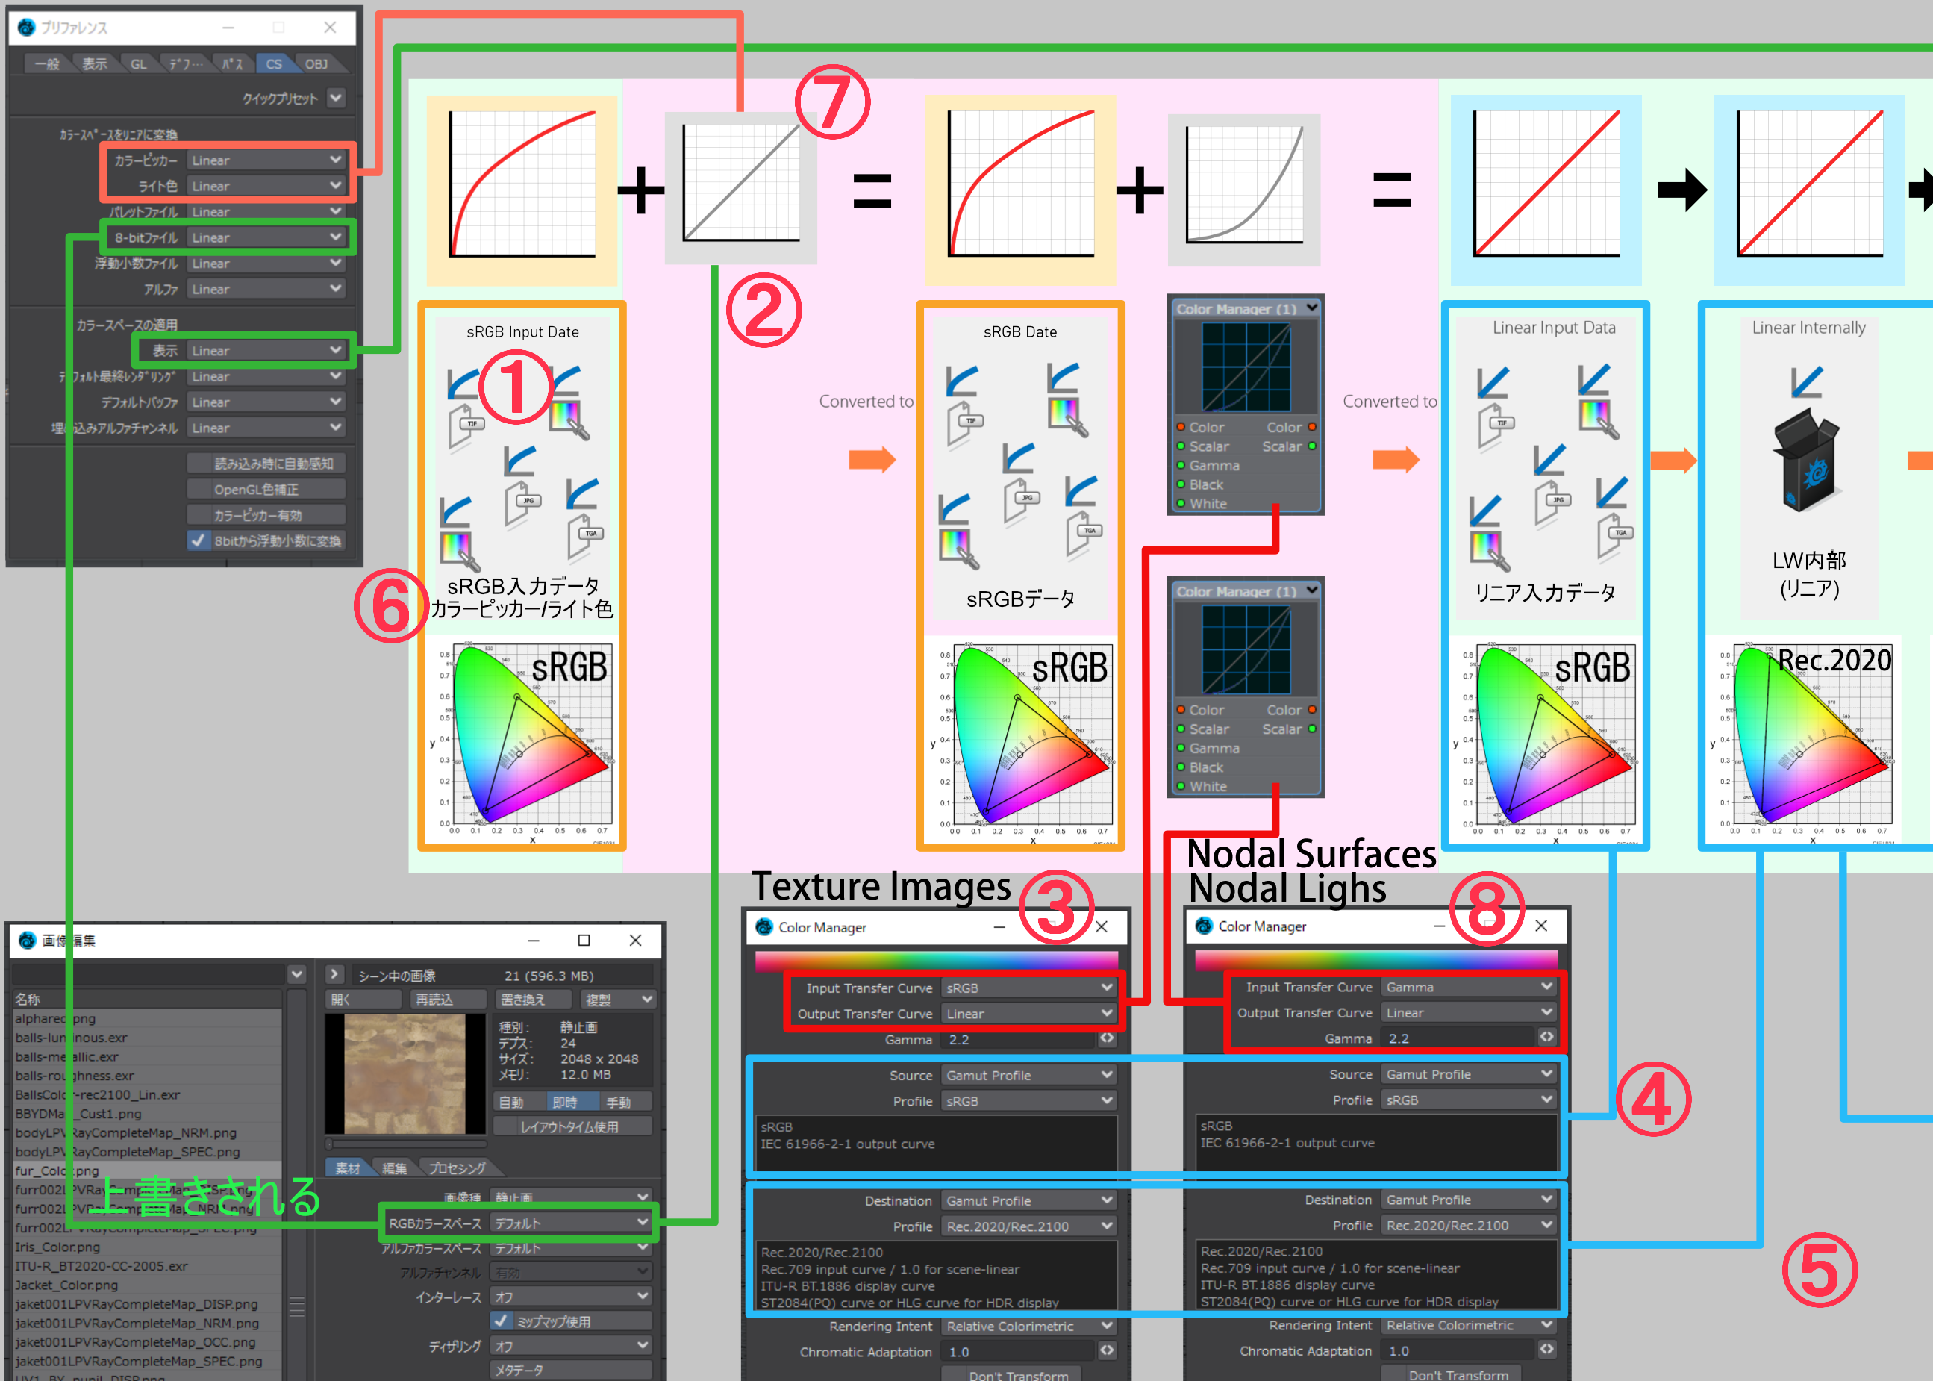Open the RGBカラースペース dropdown
The height and width of the screenshot is (1381, 1933).
(x=570, y=1223)
